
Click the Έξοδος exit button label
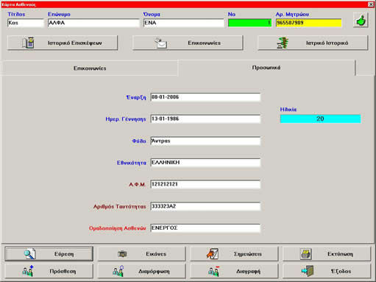click(x=341, y=271)
